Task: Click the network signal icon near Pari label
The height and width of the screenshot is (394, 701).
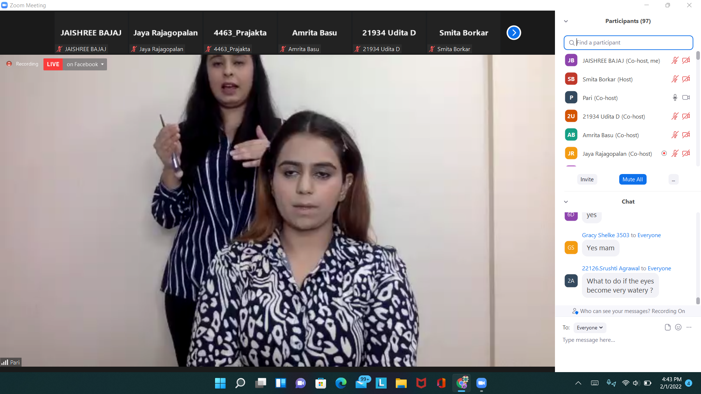Action: (5, 362)
